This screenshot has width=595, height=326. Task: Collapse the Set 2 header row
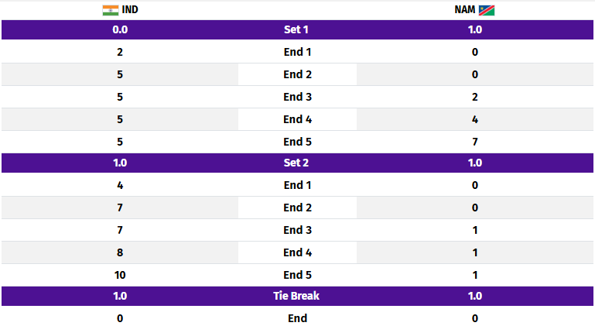pos(297,163)
